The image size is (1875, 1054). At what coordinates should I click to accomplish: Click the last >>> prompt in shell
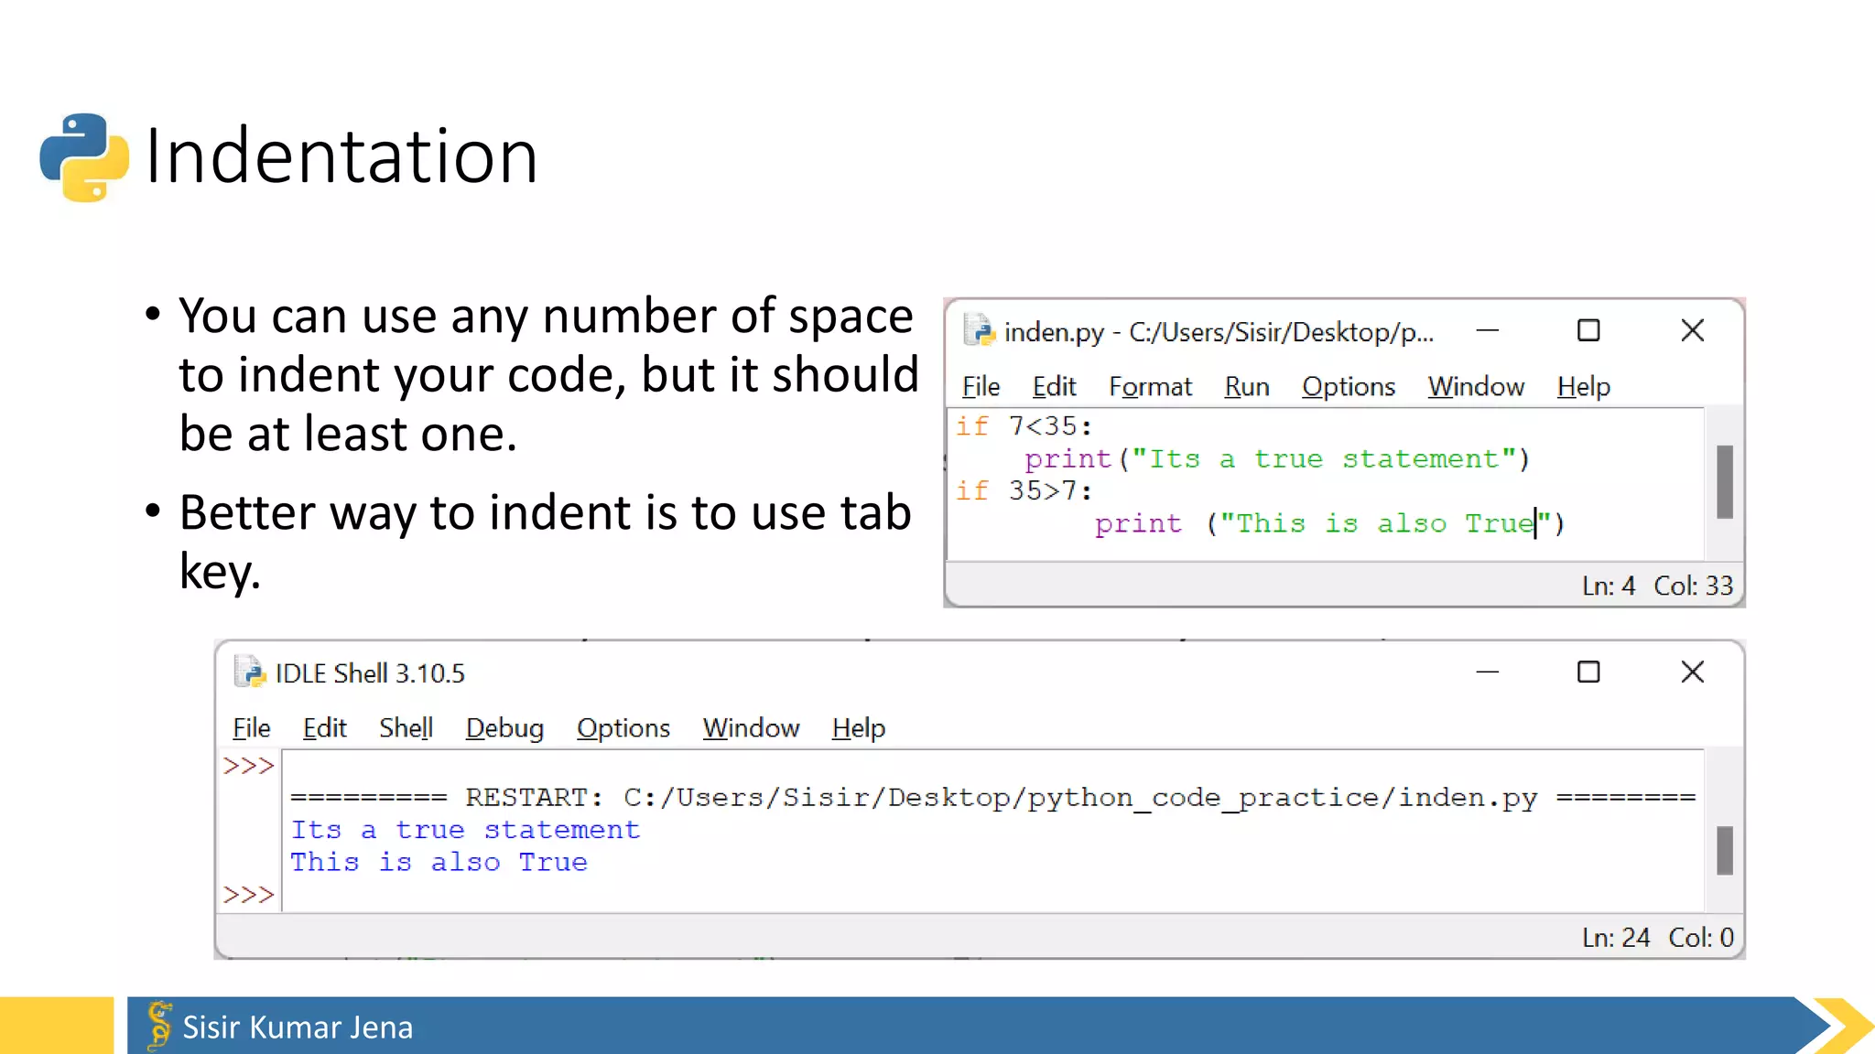click(x=248, y=894)
